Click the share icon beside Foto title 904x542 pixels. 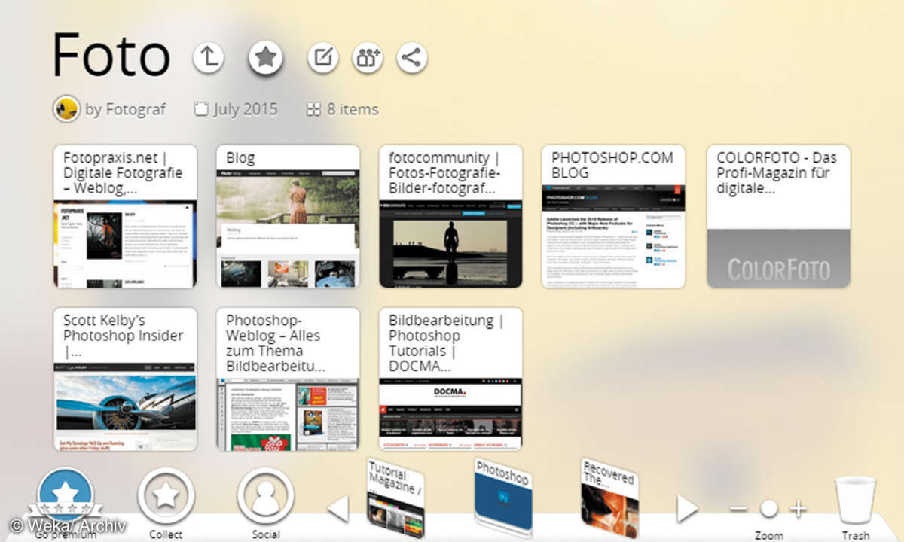412,58
